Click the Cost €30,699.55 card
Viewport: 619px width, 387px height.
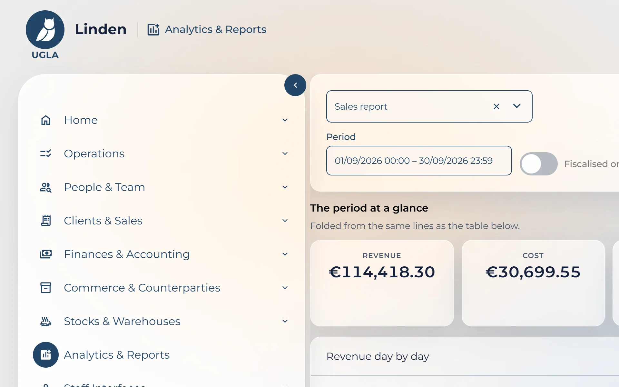click(x=533, y=283)
